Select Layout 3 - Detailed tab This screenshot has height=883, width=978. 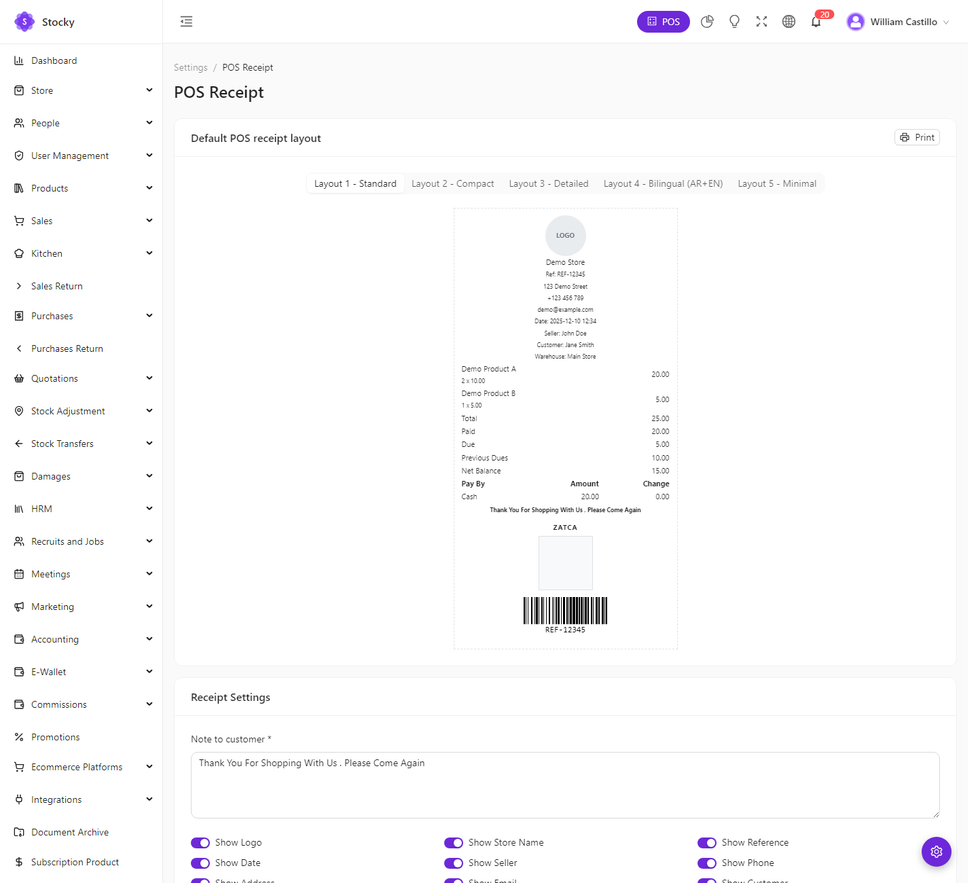point(549,183)
